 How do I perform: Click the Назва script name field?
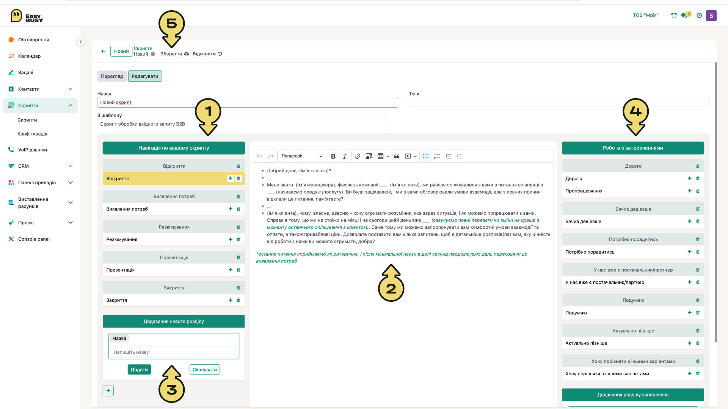248,102
